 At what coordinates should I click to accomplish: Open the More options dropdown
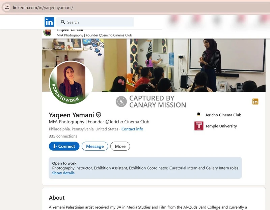120,146
